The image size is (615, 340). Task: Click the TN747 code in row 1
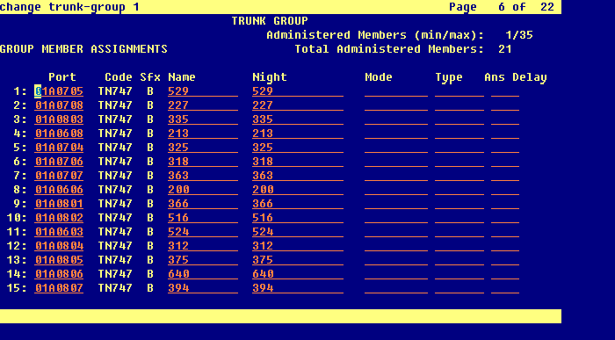tap(115, 91)
